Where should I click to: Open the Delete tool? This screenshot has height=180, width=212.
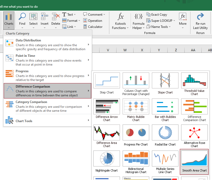56,20
